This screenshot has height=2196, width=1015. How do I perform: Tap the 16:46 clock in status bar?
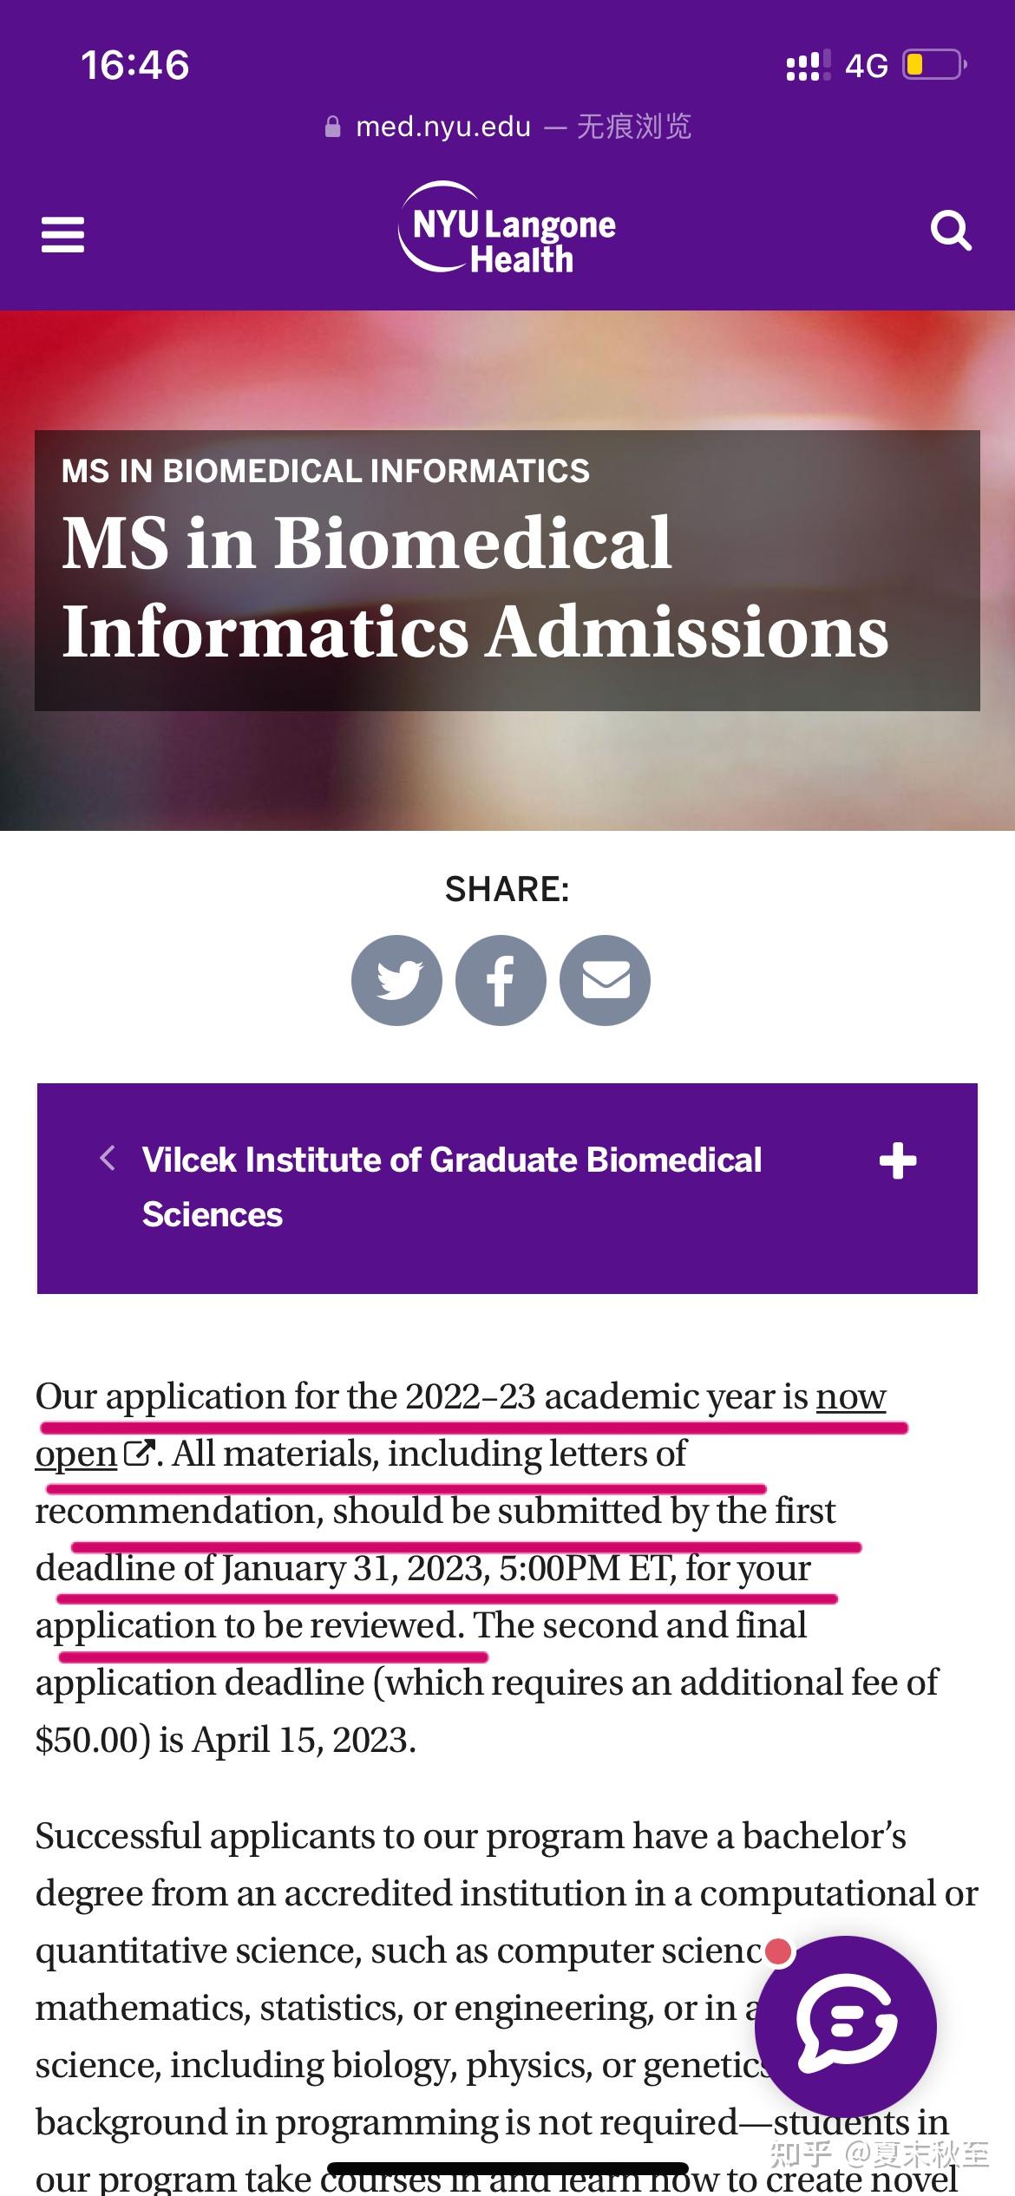tap(135, 65)
